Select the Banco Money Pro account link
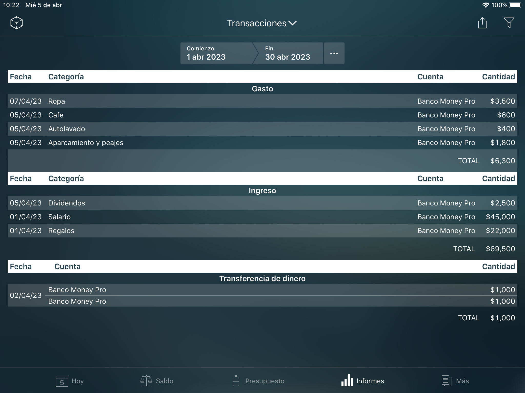The height and width of the screenshot is (393, 525). point(446,101)
